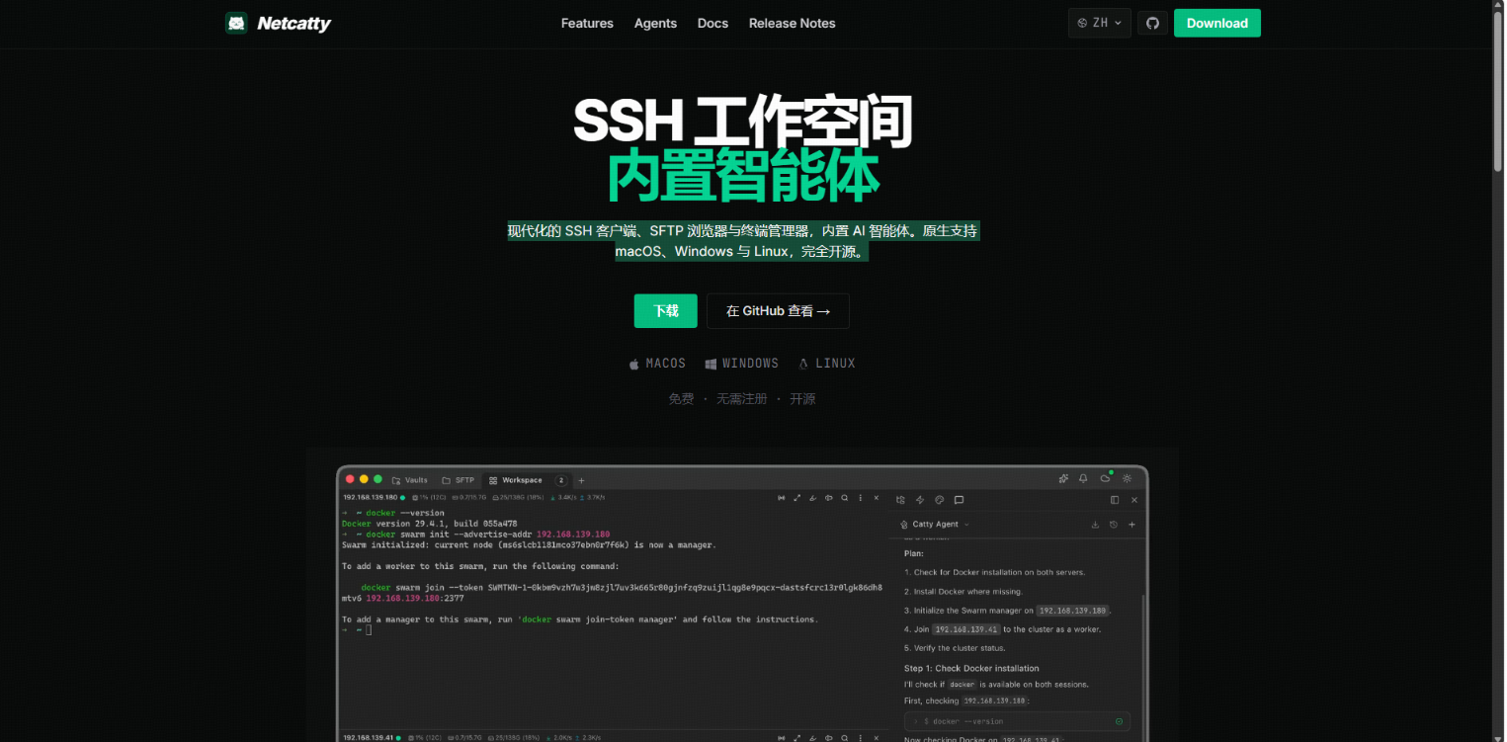
Task: Click '2. Install Docker where missing.' plan line
Action: (963, 592)
